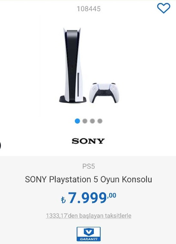
Task: Tap the black stand of the PS5 console
Action: 73,99
